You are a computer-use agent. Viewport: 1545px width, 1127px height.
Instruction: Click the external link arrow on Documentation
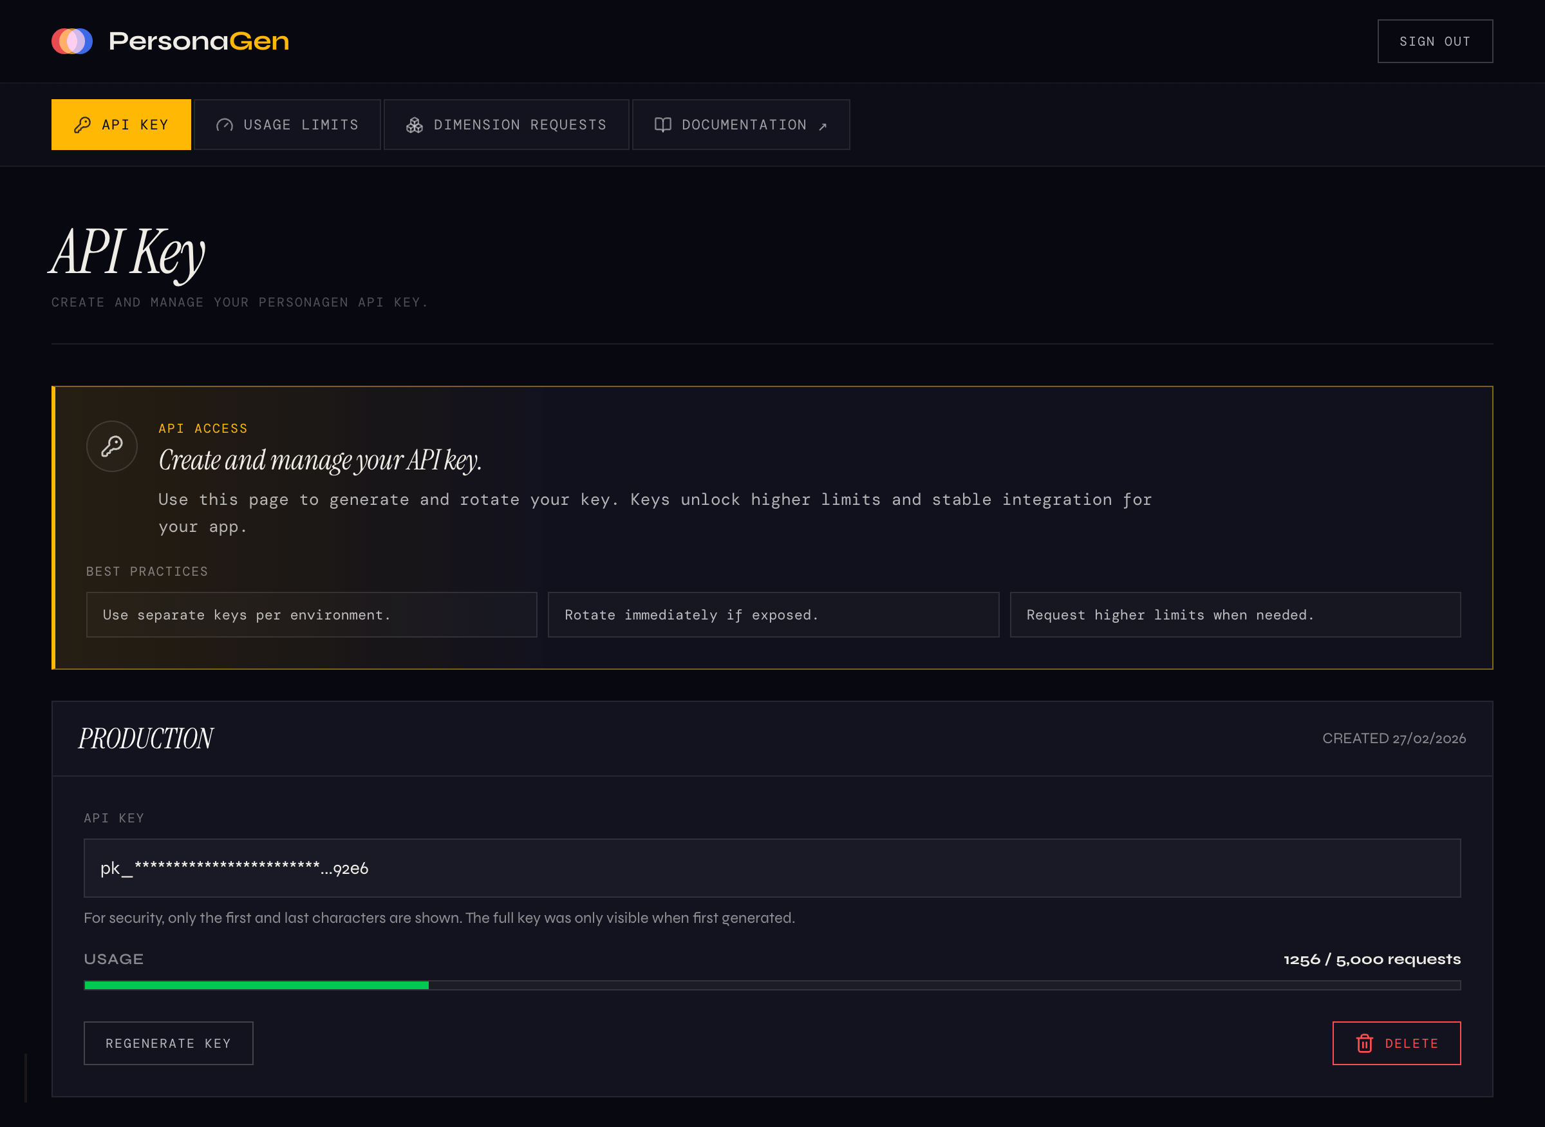click(823, 126)
